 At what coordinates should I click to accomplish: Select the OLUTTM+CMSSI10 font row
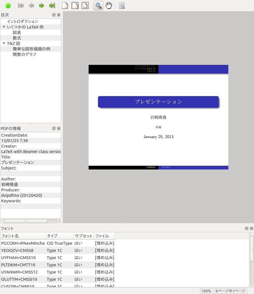58,279
